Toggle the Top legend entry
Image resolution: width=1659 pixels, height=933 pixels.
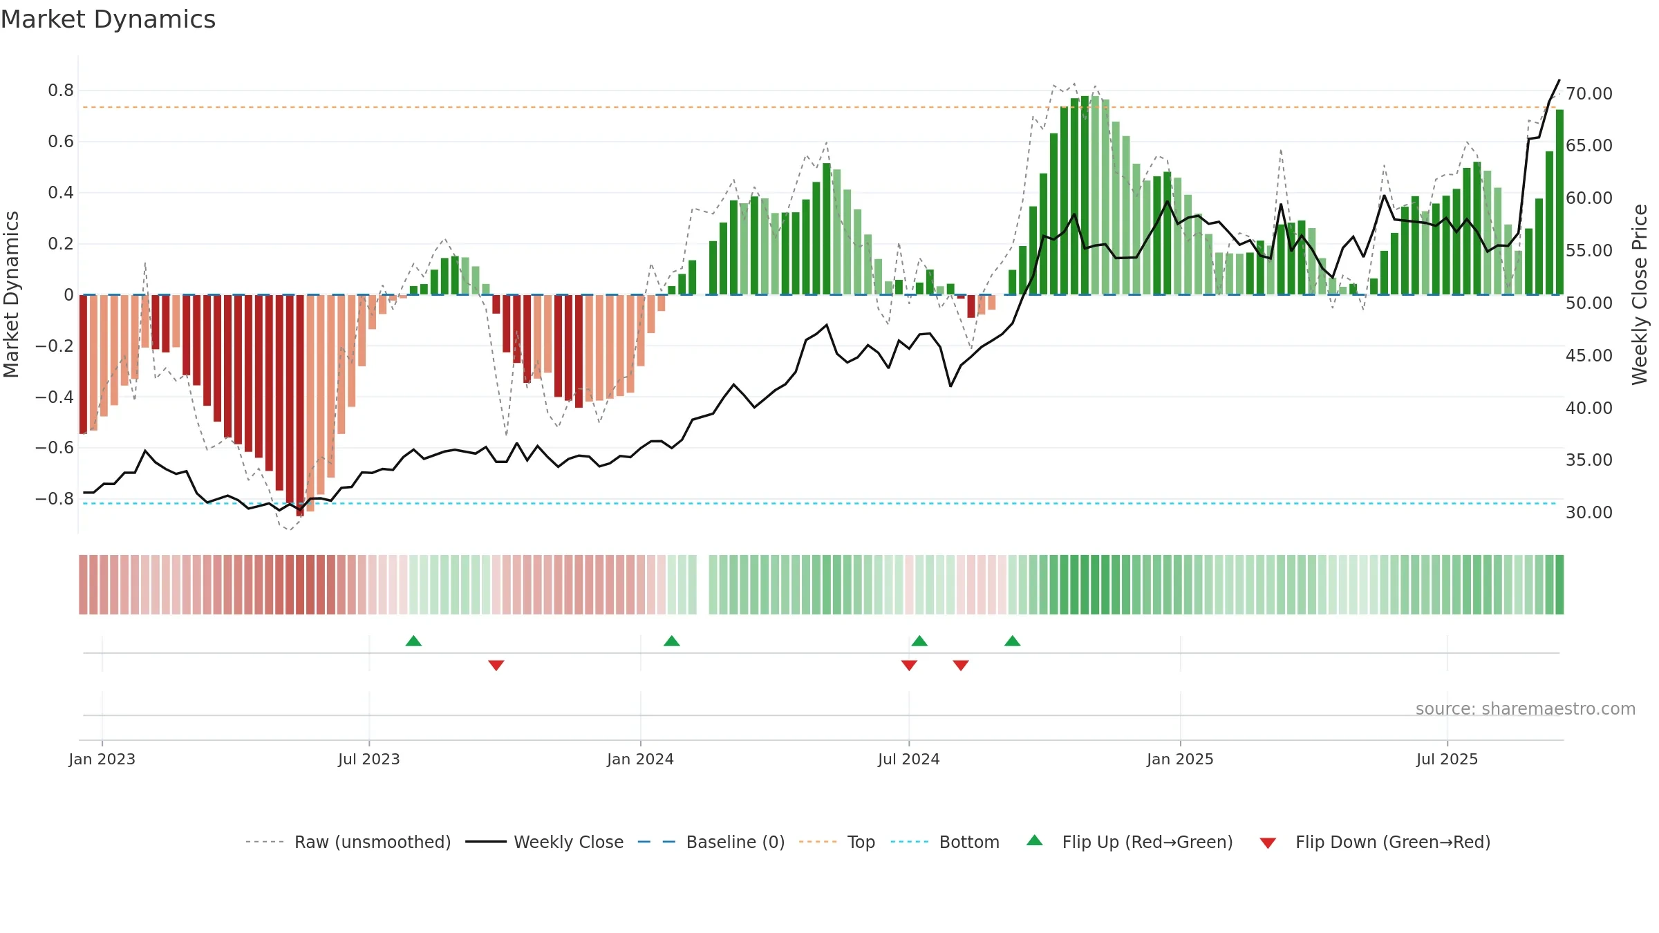pos(837,842)
